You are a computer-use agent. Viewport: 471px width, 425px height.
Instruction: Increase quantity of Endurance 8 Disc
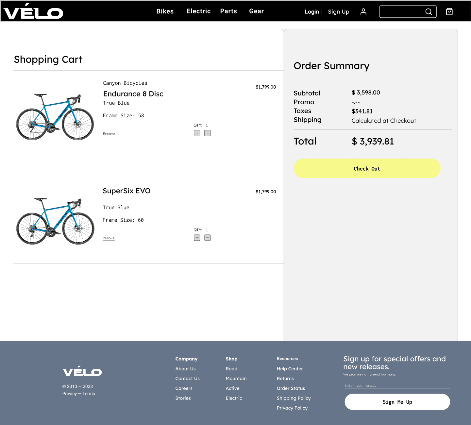click(x=197, y=133)
